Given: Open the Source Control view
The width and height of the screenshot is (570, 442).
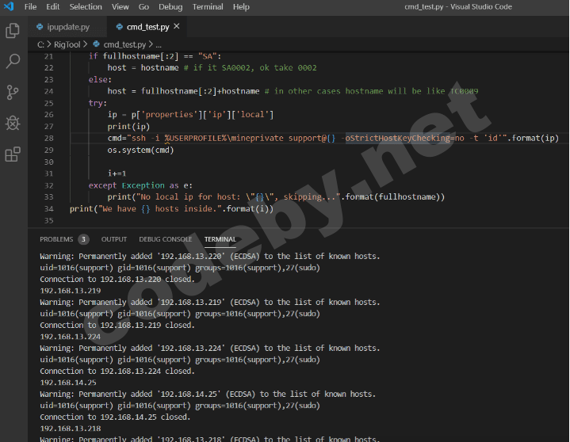Looking at the screenshot, I should [x=13, y=92].
